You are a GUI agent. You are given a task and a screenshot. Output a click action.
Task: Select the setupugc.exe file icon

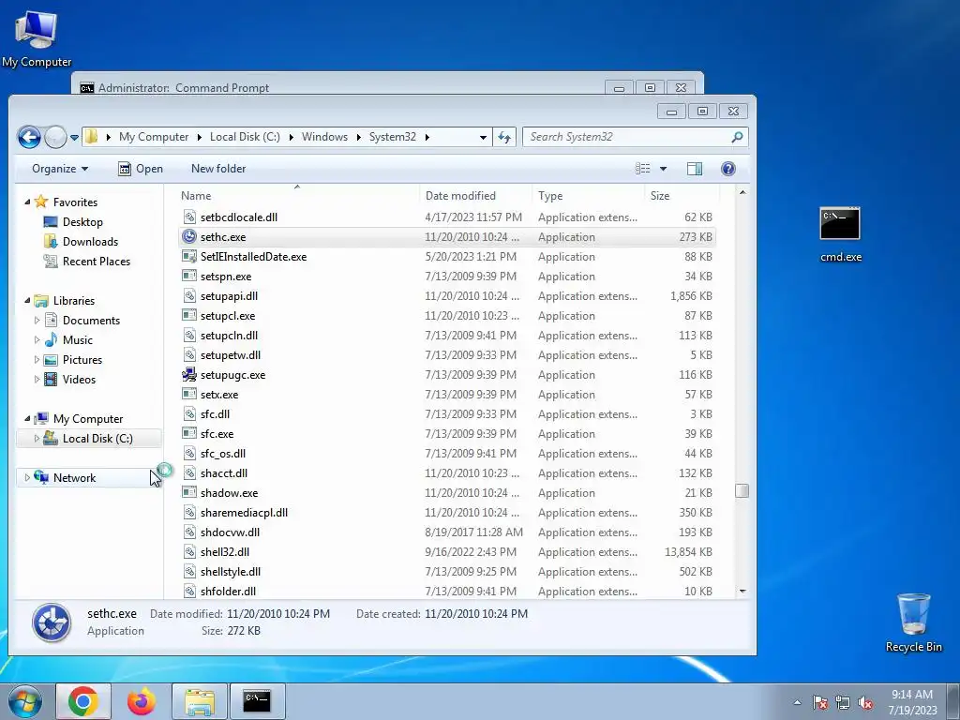click(189, 375)
